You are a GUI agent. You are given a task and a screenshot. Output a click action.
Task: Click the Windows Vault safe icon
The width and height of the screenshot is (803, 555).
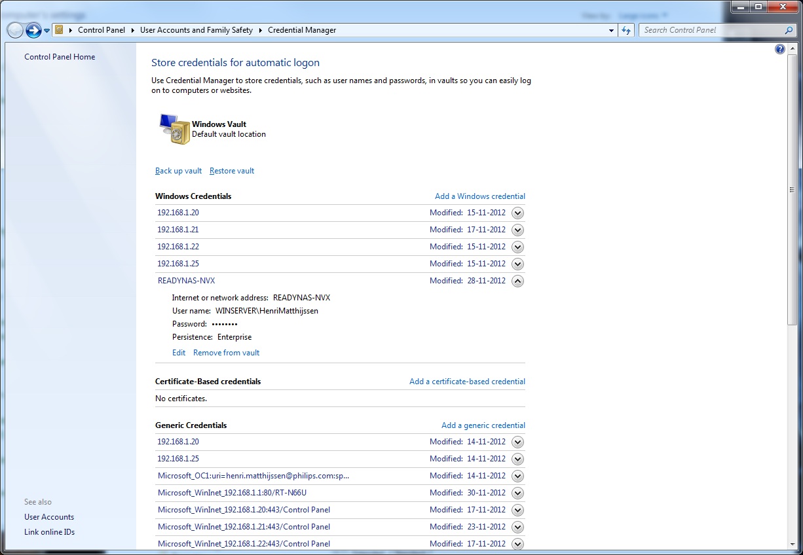pos(174,129)
